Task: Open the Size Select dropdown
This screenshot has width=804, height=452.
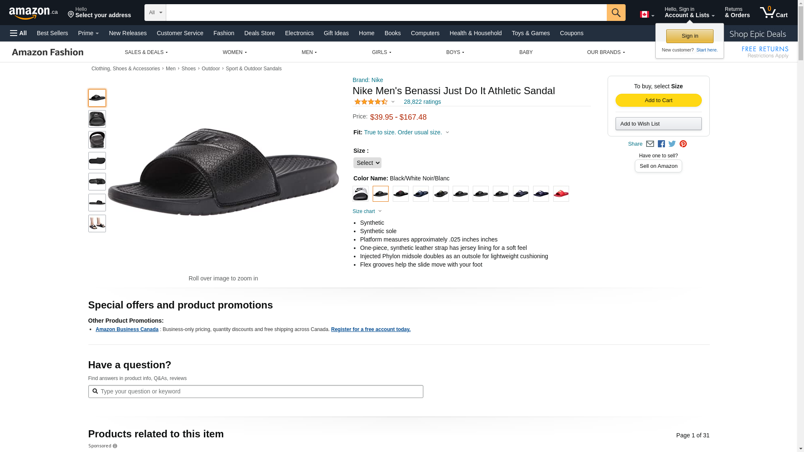Action: (367, 163)
